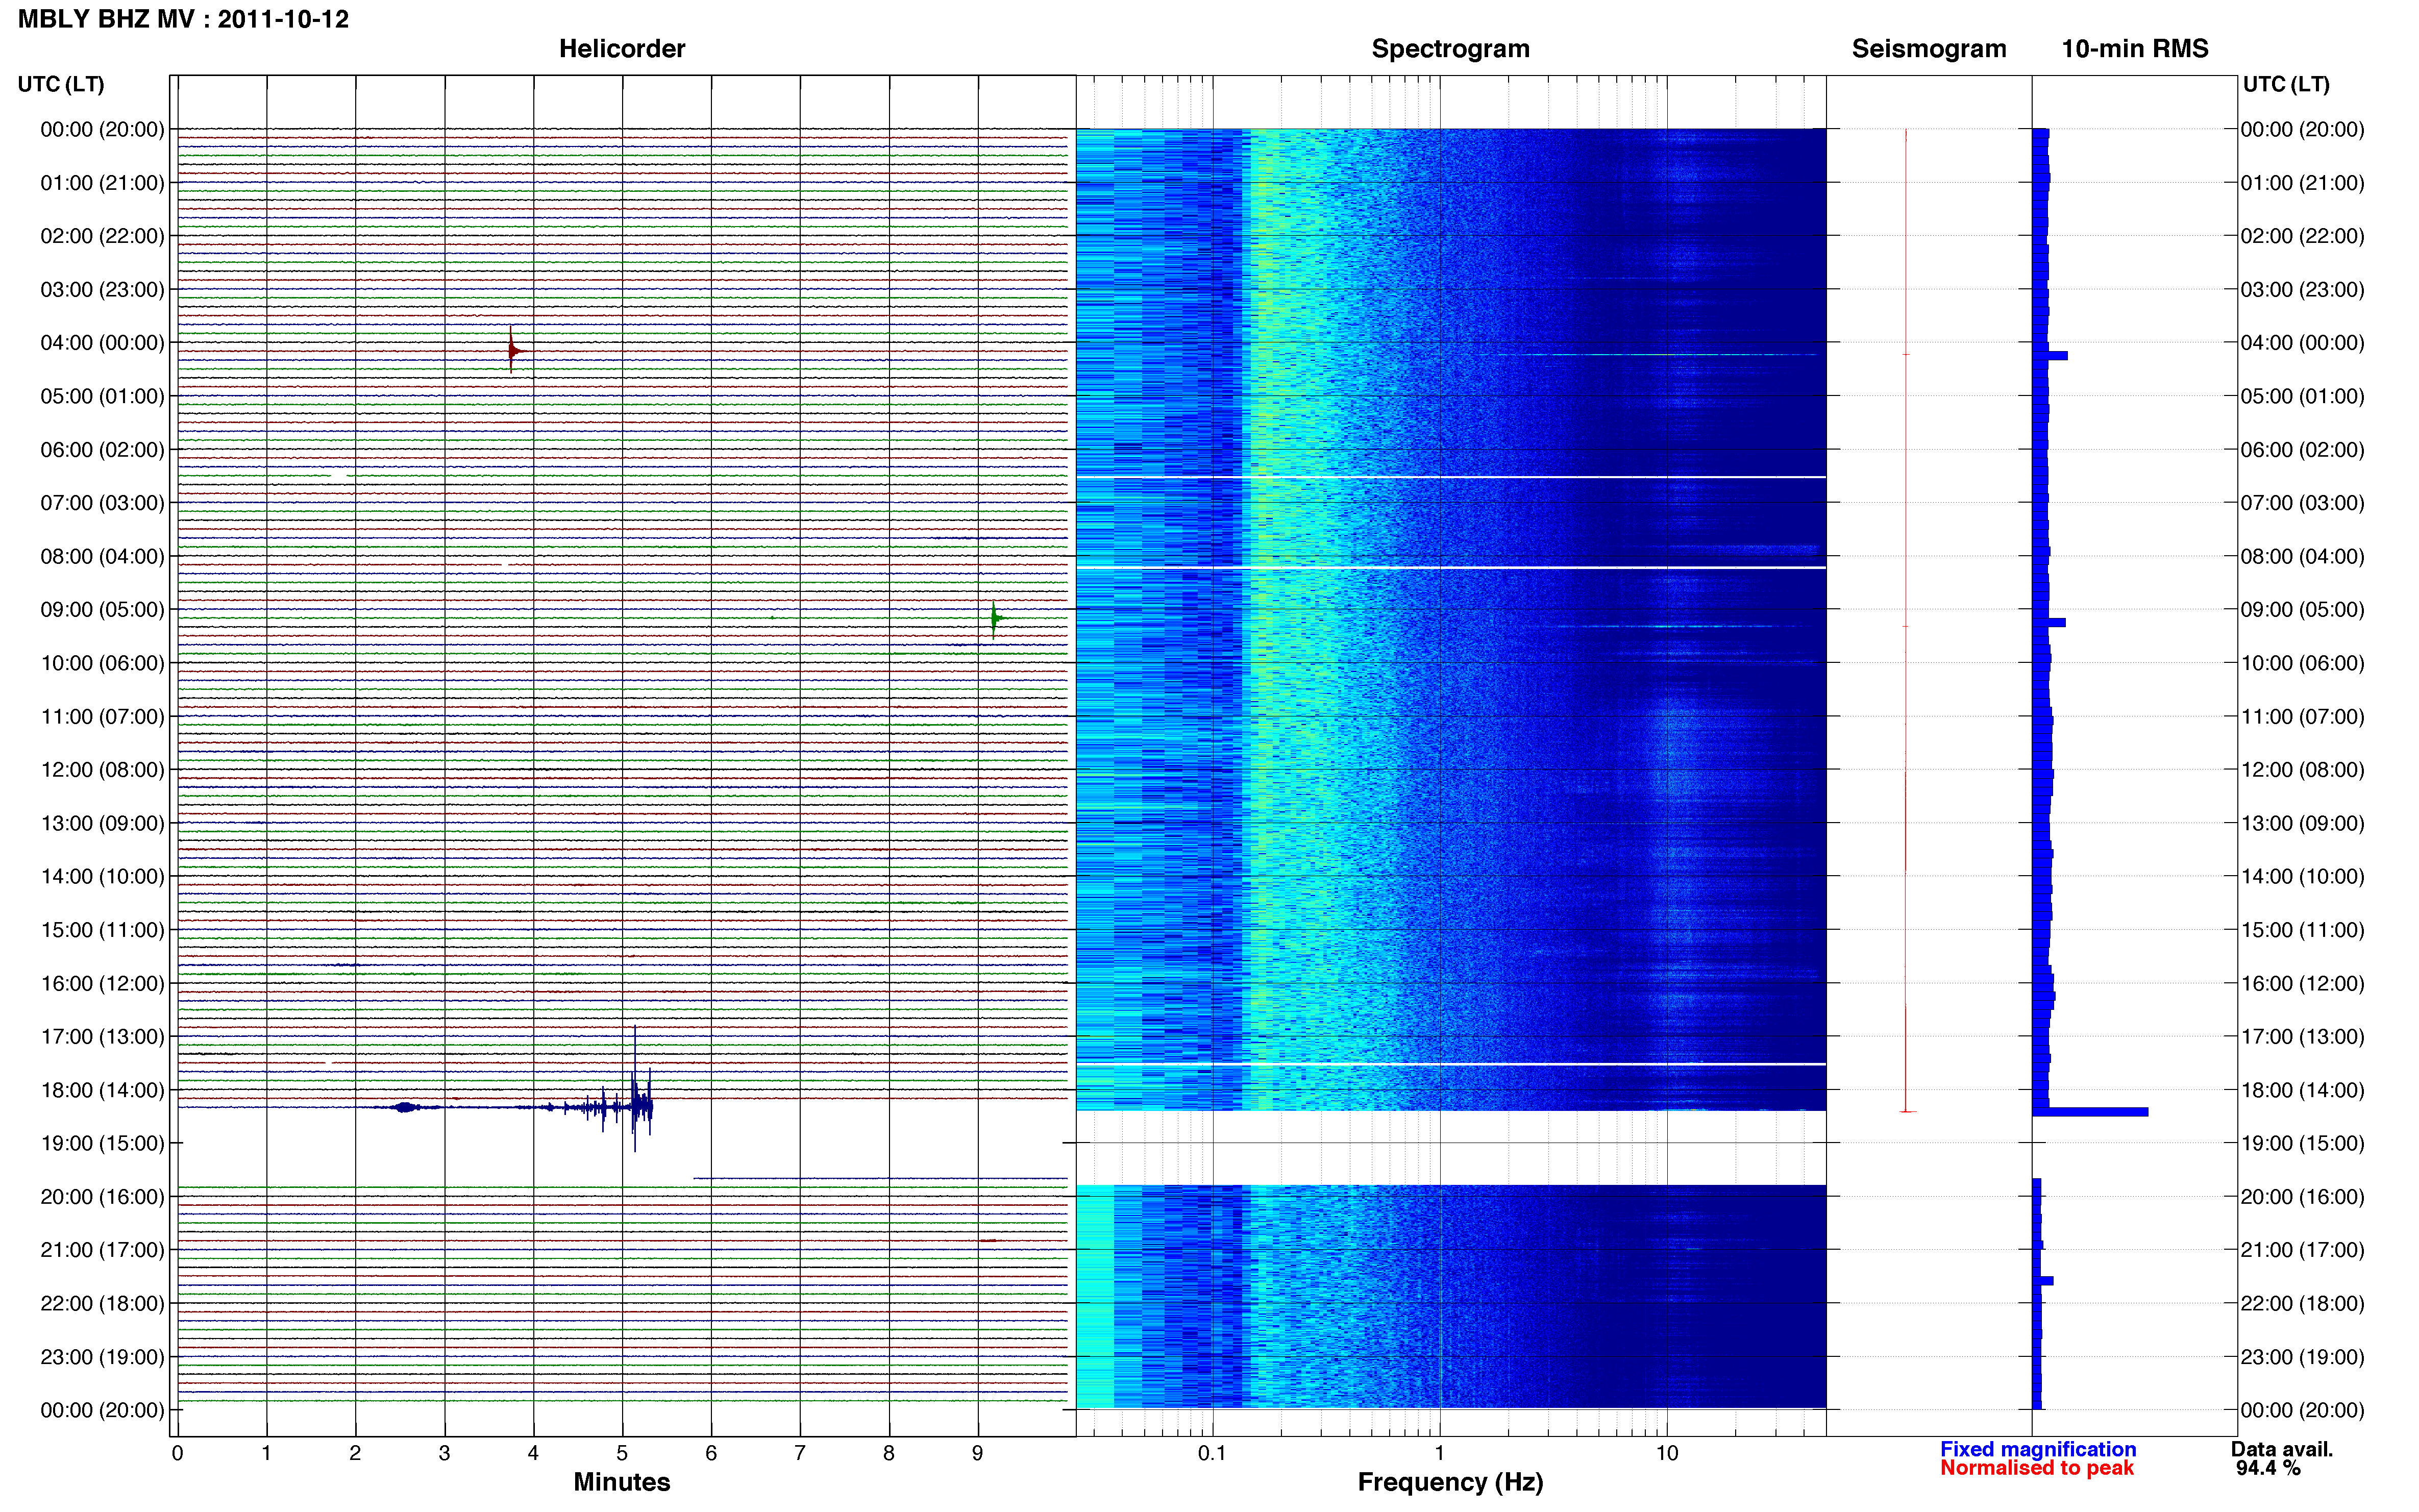This screenshot has width=2419, height=1512.
Task: Click the '5' tick on the Minutes axis
Action: click(x=622, y=1453)
